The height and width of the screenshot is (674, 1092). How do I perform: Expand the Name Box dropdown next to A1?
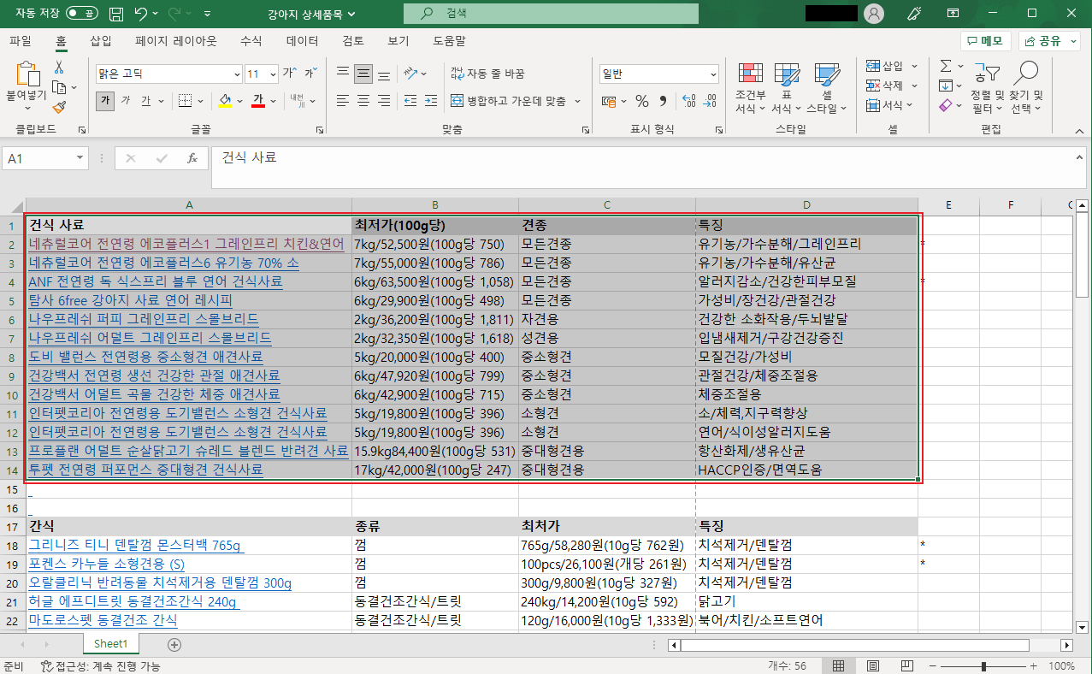[x=80, y=158]
